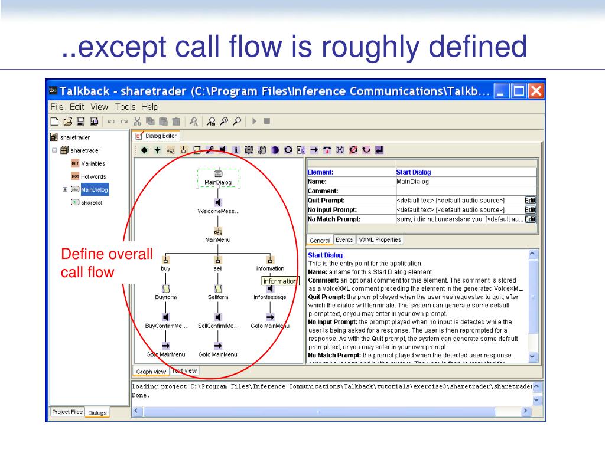This screenshot has width=605, height=453.
Task: Select the InfoMessage node in graph
Action: (269, 293)
